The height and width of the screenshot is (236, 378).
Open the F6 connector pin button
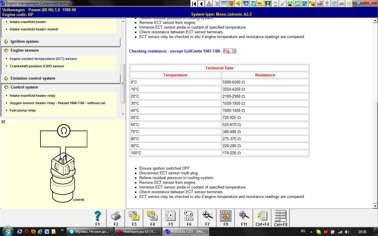tap(189, 218)
